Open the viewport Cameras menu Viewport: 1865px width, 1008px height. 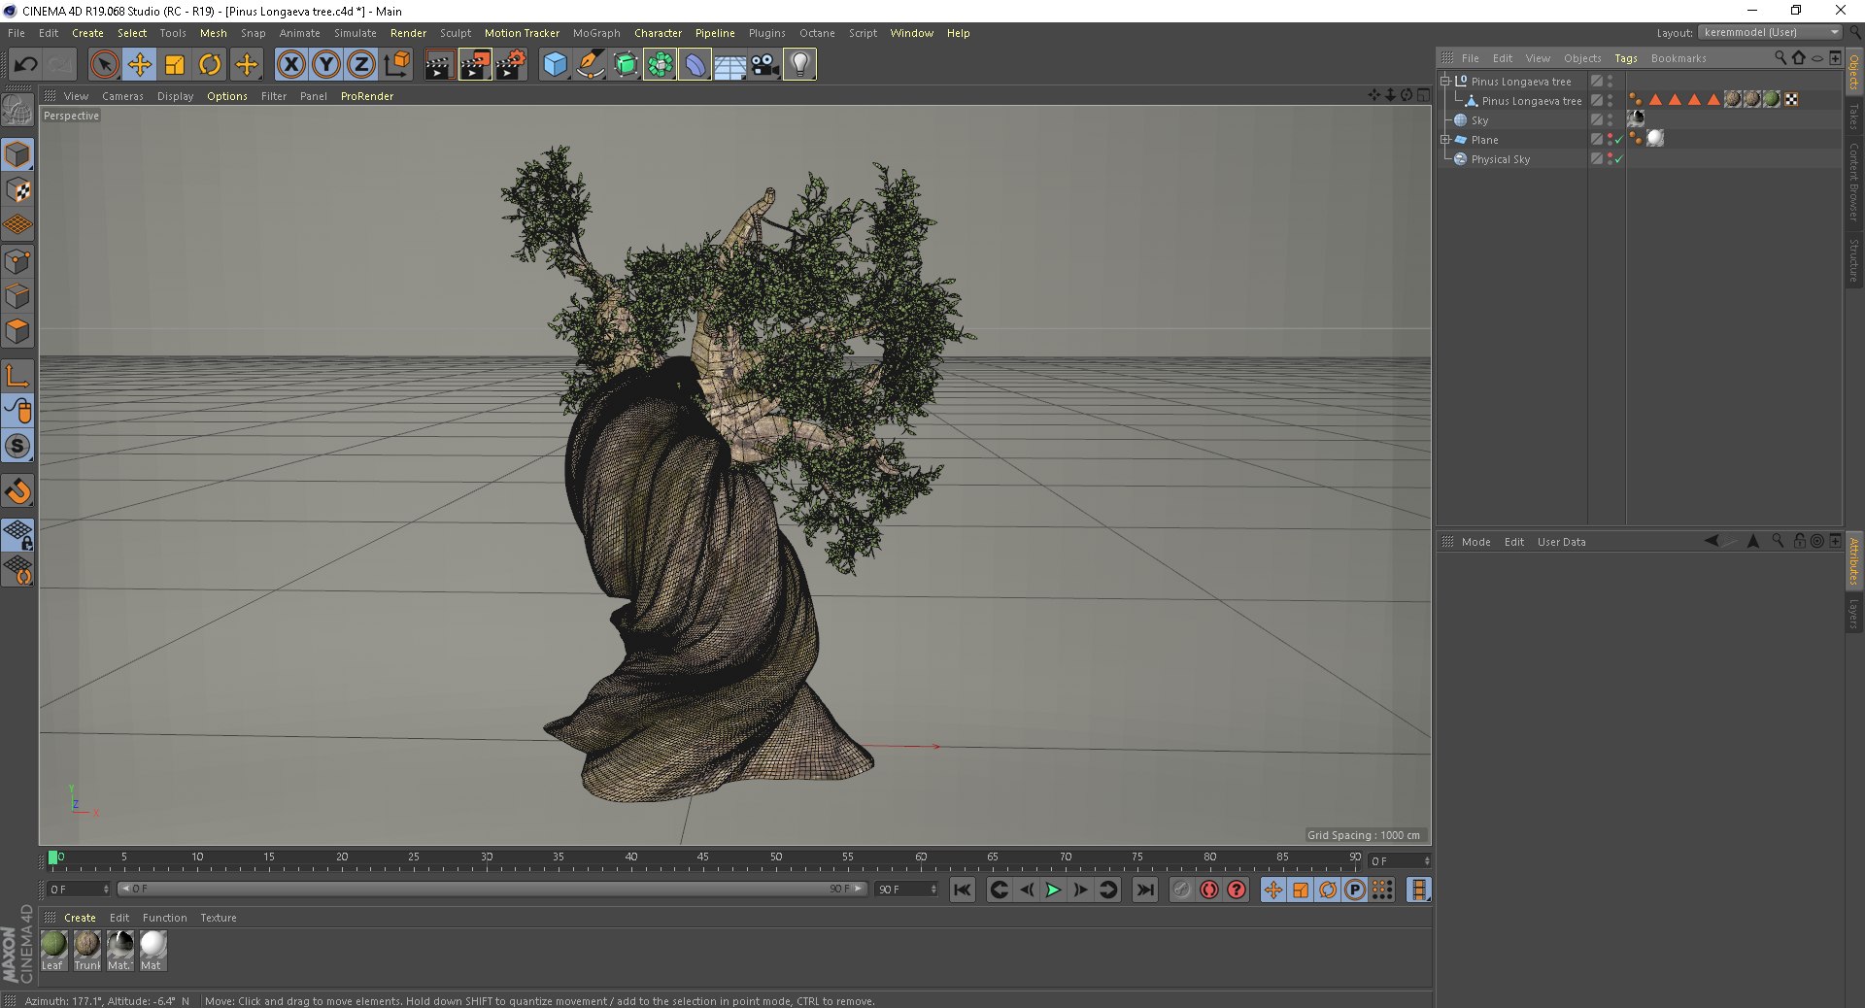(122, 96)
